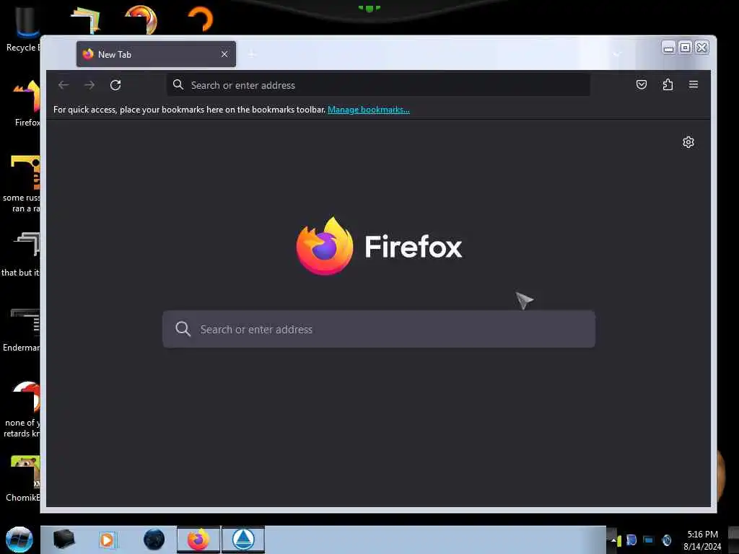
Task: Close the New Tab tab
Action: point(224,54)
